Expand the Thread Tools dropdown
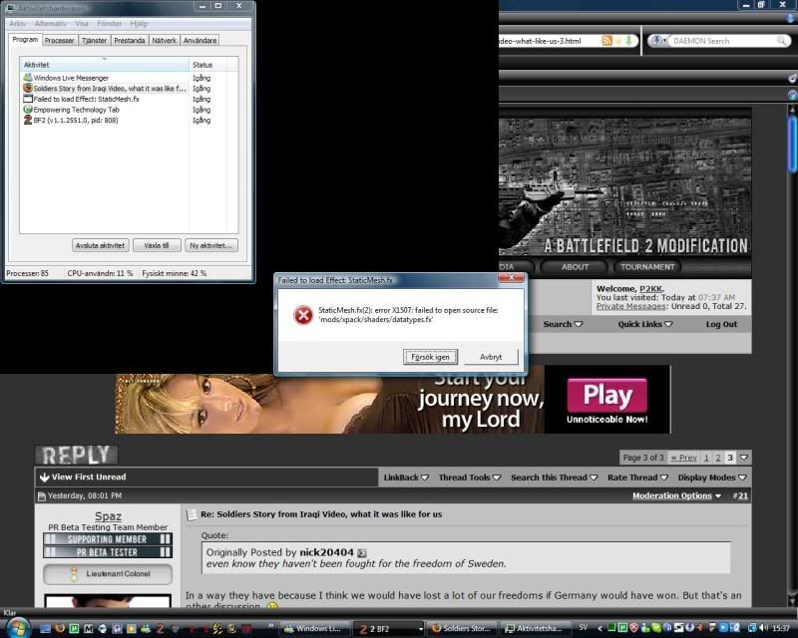Image resolution: width=798 pixels, height=638 pixels. click(x=470, y=478)
